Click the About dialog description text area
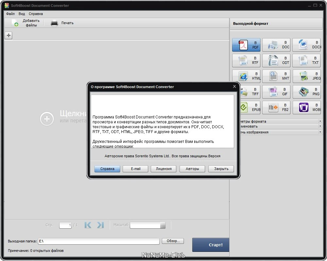 point(162,121)
